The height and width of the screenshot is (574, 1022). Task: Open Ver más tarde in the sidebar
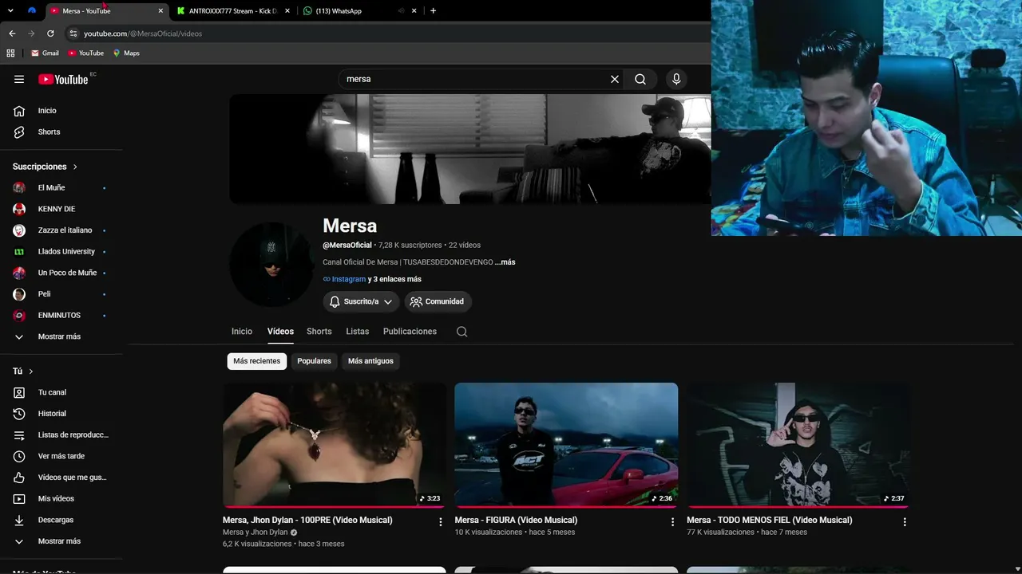tap(61, 456)
